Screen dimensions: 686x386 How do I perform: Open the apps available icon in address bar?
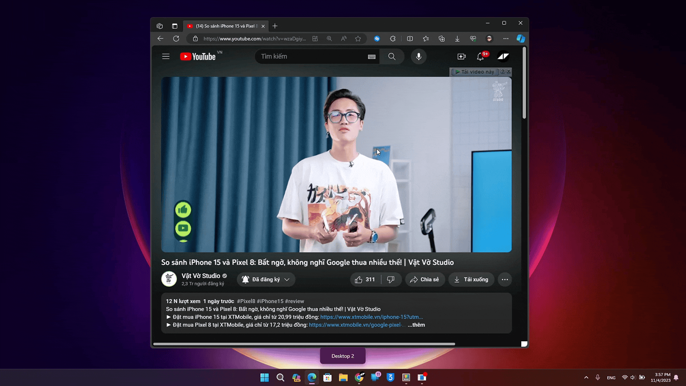315,39
